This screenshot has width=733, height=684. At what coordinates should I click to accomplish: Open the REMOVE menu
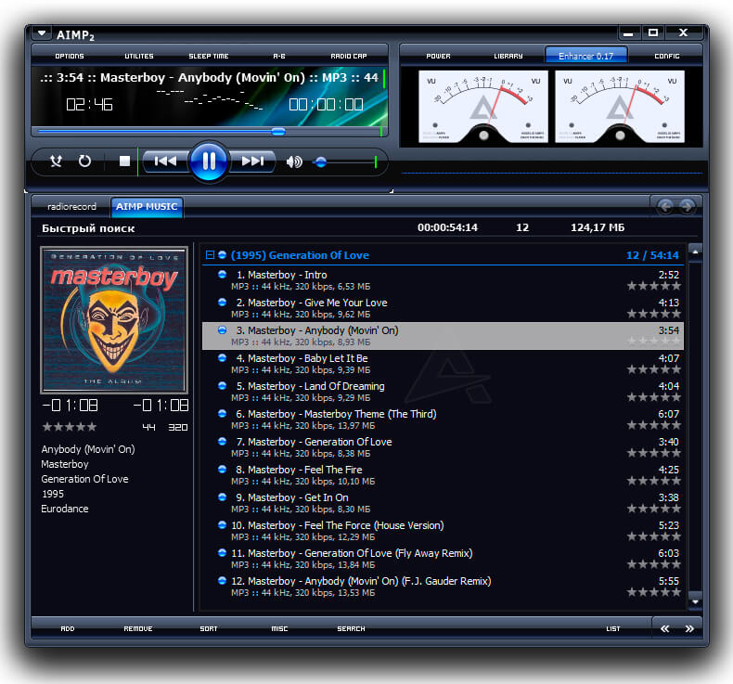pyautogui.click(x=138, y=629)
